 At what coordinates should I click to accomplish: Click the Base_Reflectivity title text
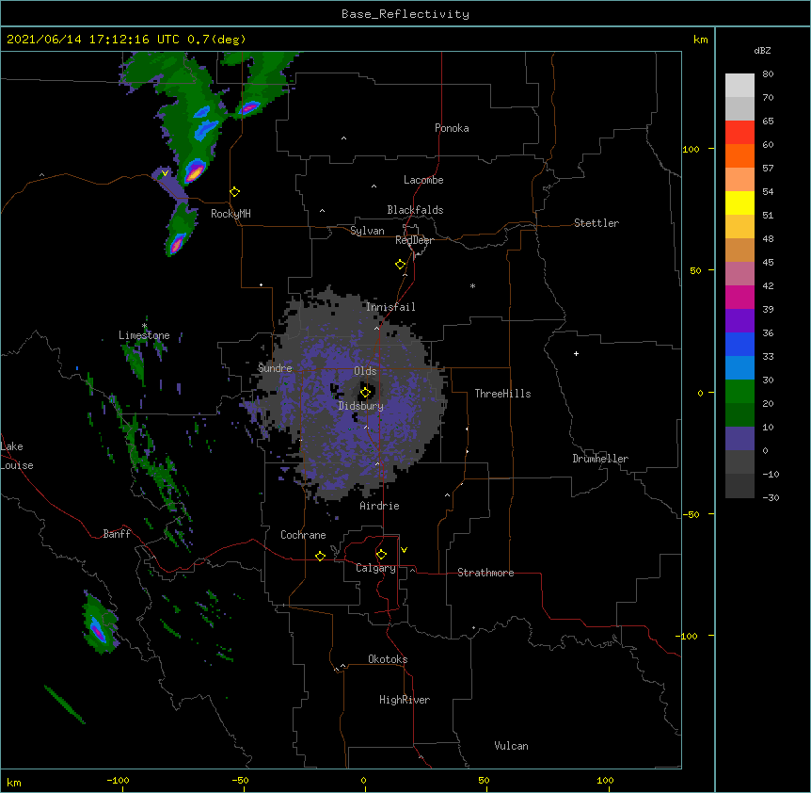pyautogui.click(x=405, y=14)
